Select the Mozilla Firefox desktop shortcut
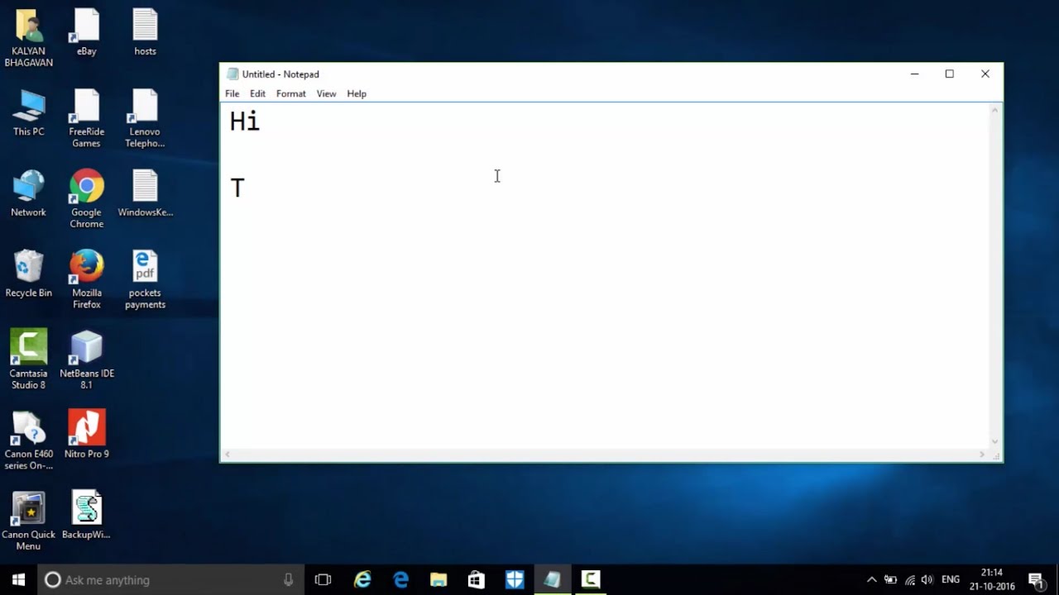This screenshot has height=595, width=1059. (87, 280)
